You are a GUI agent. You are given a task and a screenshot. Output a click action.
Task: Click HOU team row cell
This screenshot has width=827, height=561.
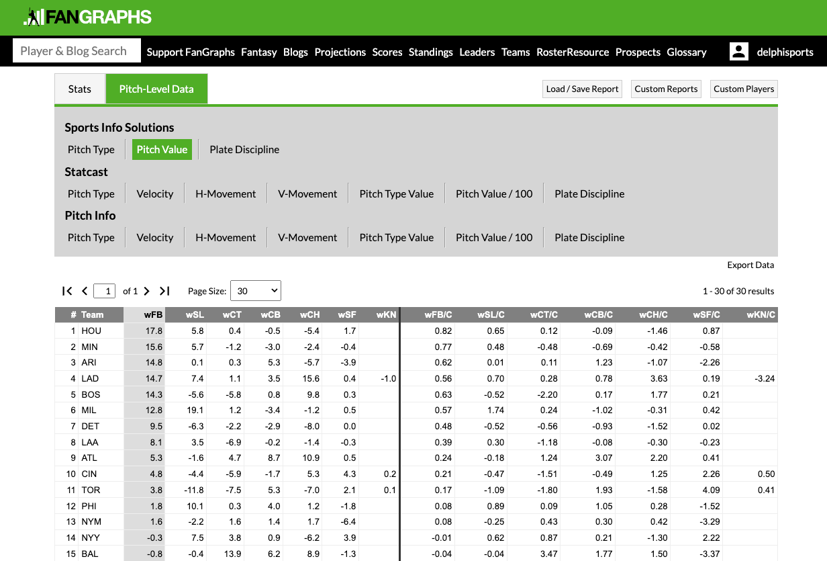pyautogui.click(x=91, y=331)
